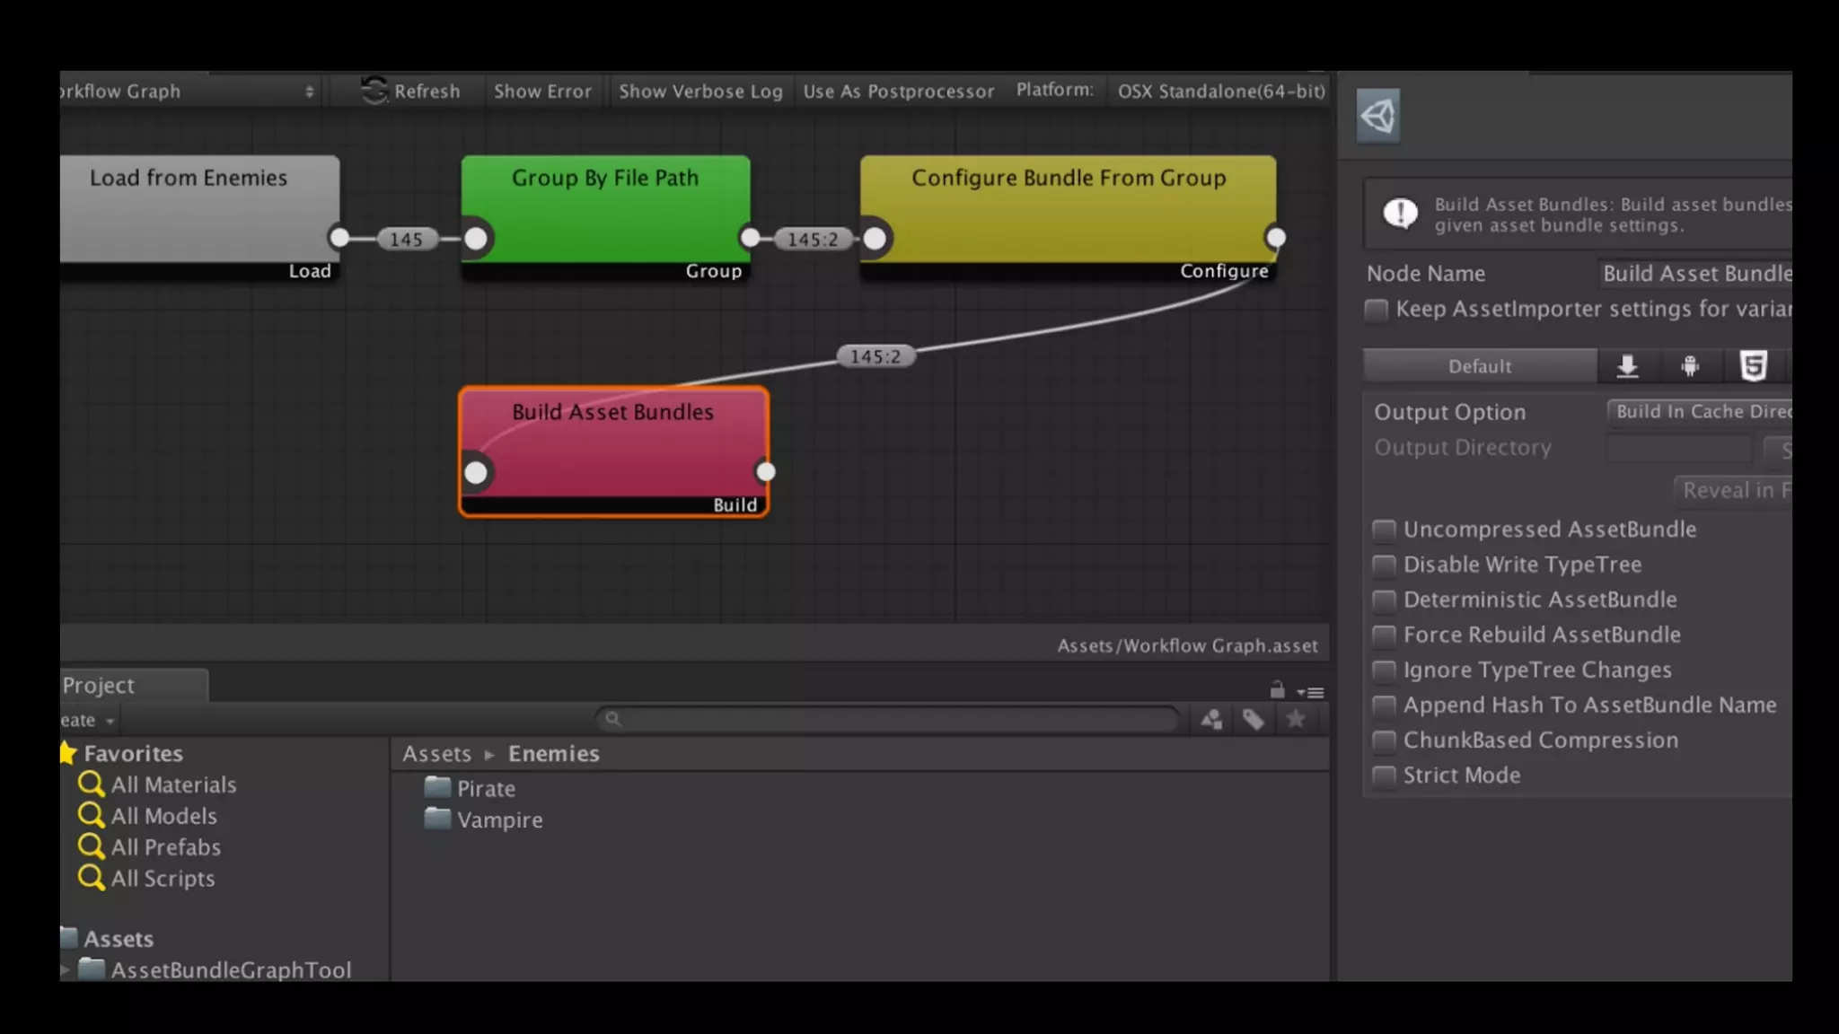Click Search by Type icon in Project panel
The image size is (1839, 1034).
click(x=1211, y=719)
